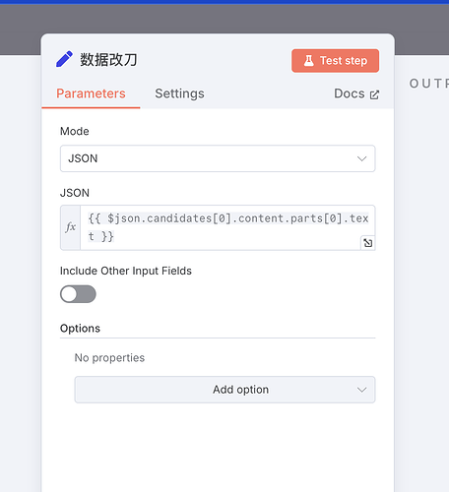Image resolution: width=449 pixels, height=492 pixels.
Task: Click the No properties text
Action: [x=109, y=358]
